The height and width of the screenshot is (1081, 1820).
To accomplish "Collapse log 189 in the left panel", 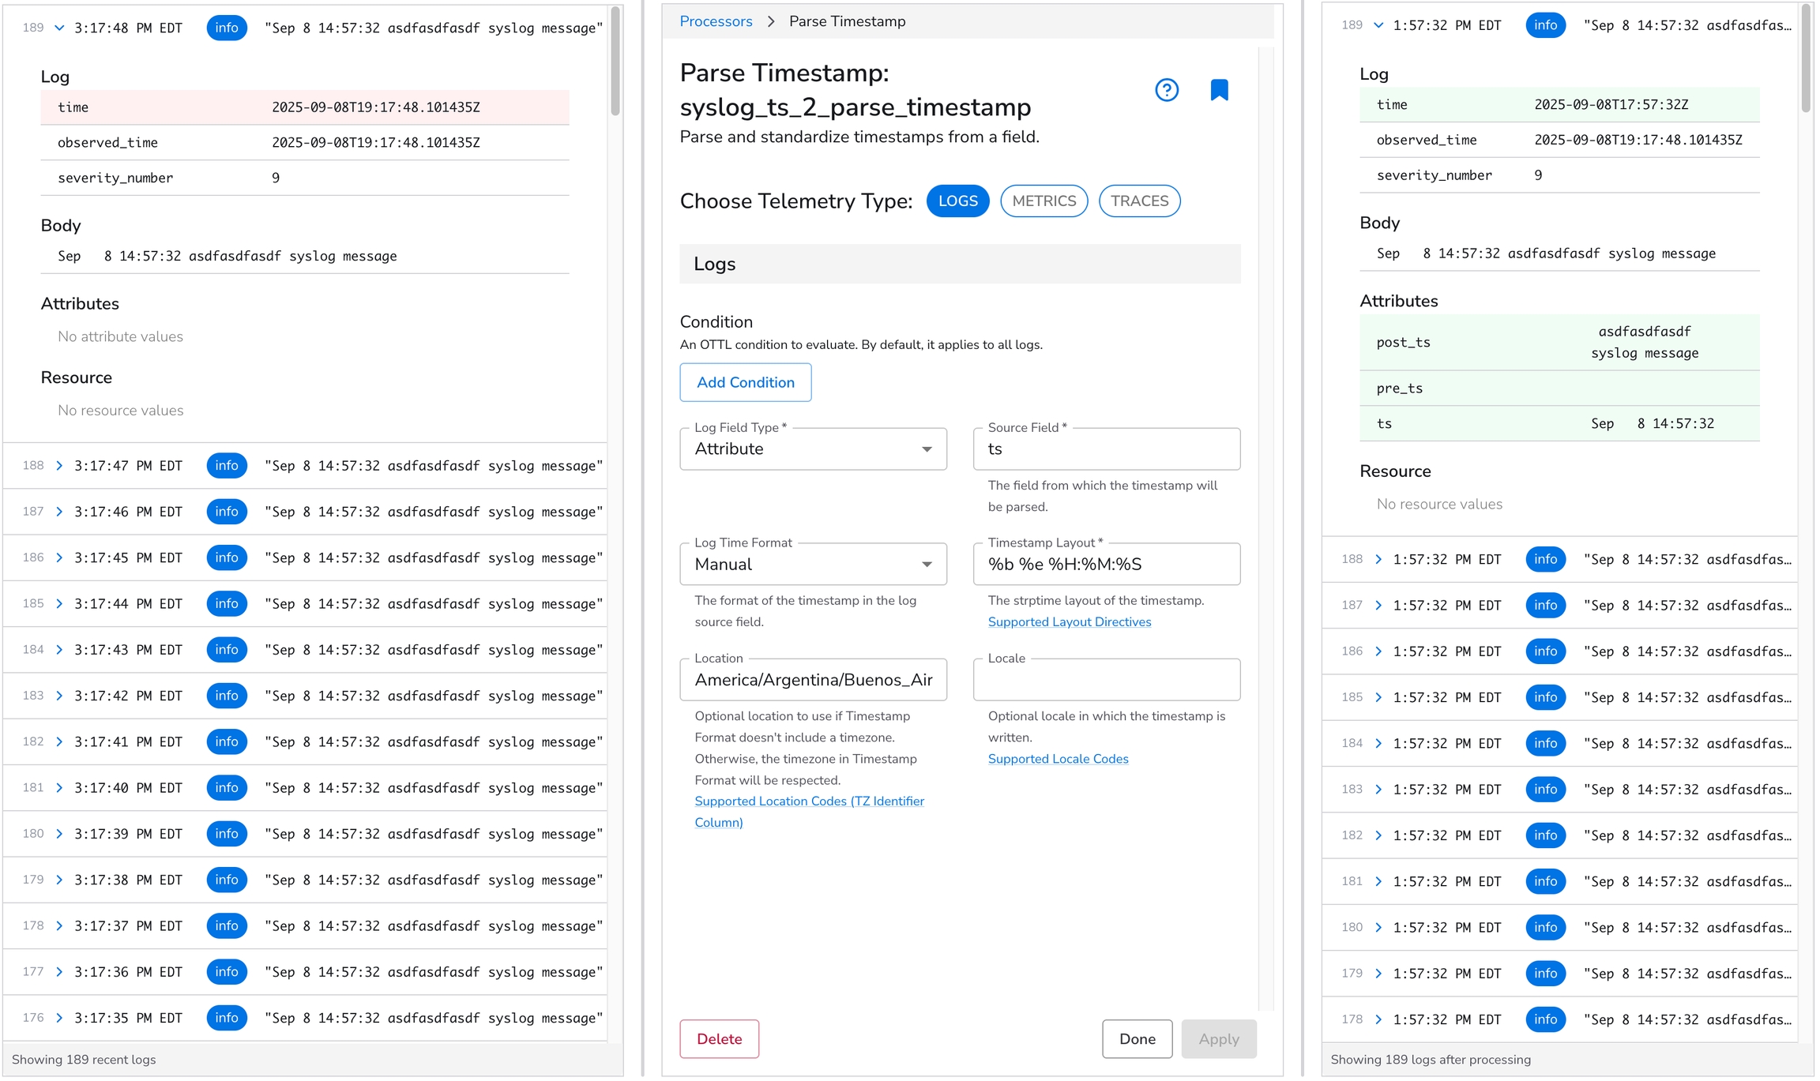I will point(59,28).
